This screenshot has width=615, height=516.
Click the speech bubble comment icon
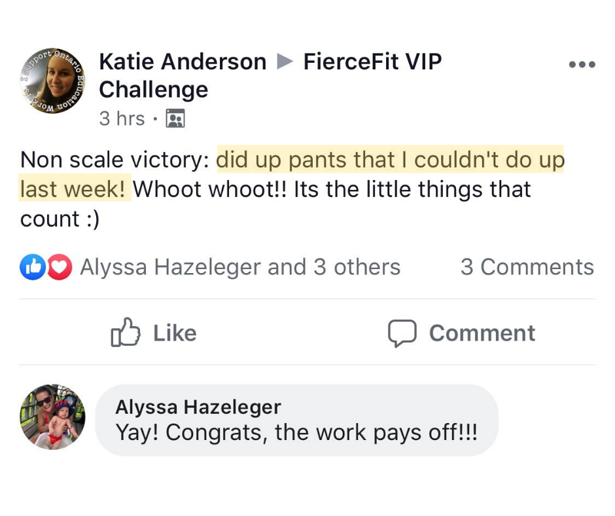[402, 333]
